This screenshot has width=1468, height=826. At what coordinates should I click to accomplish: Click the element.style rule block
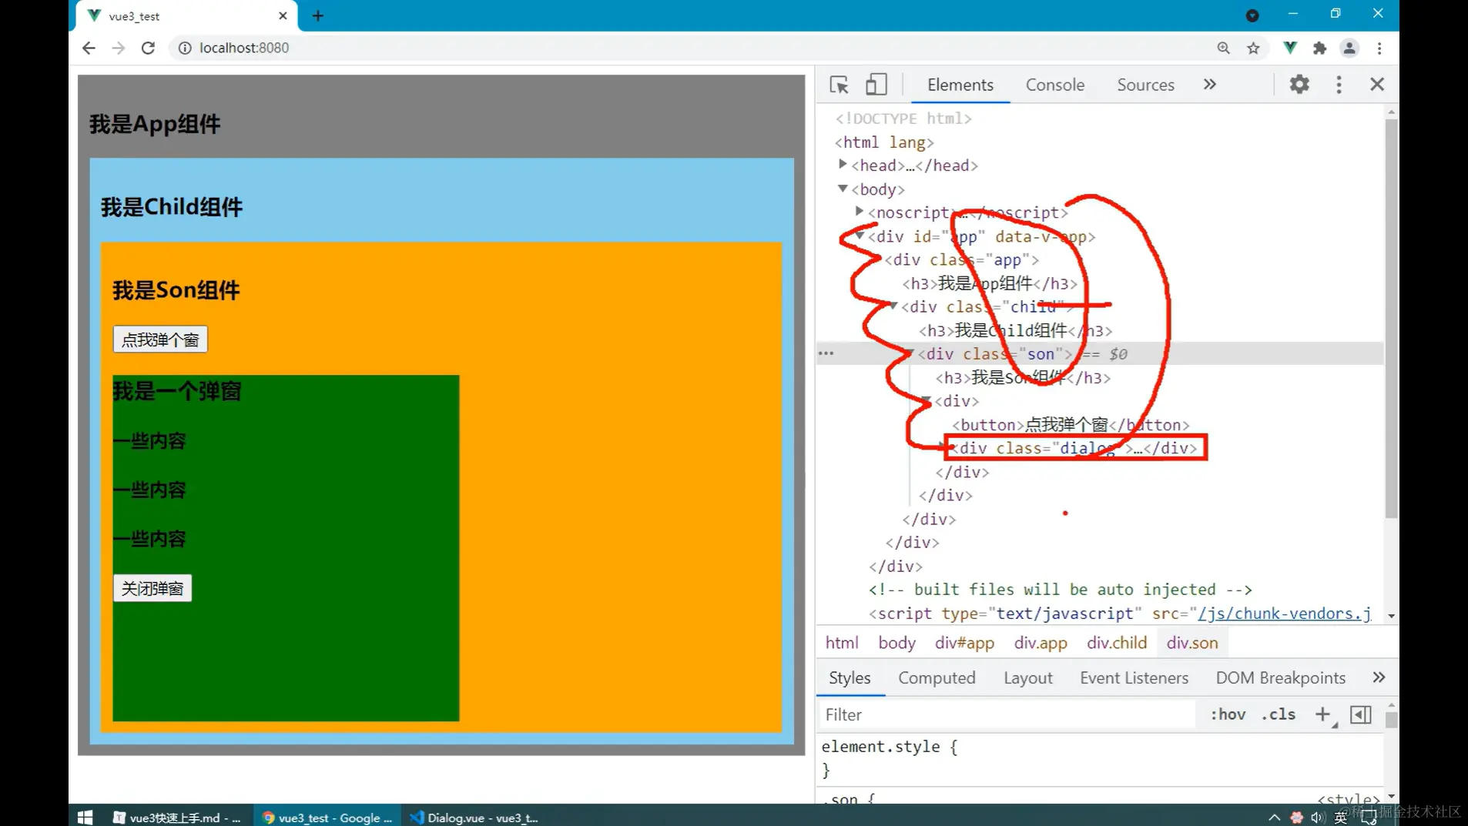click(889, 758)
